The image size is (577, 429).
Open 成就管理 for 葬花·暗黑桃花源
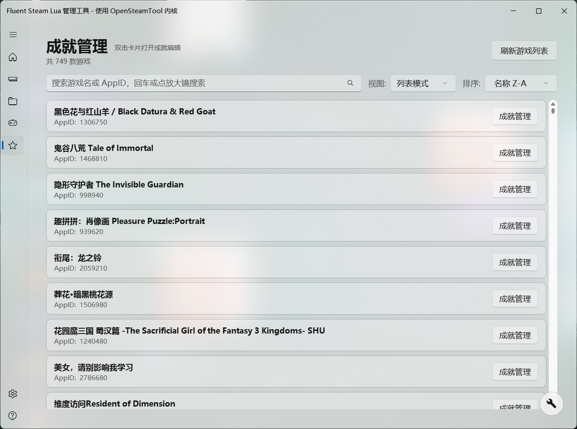coord(515,299)
